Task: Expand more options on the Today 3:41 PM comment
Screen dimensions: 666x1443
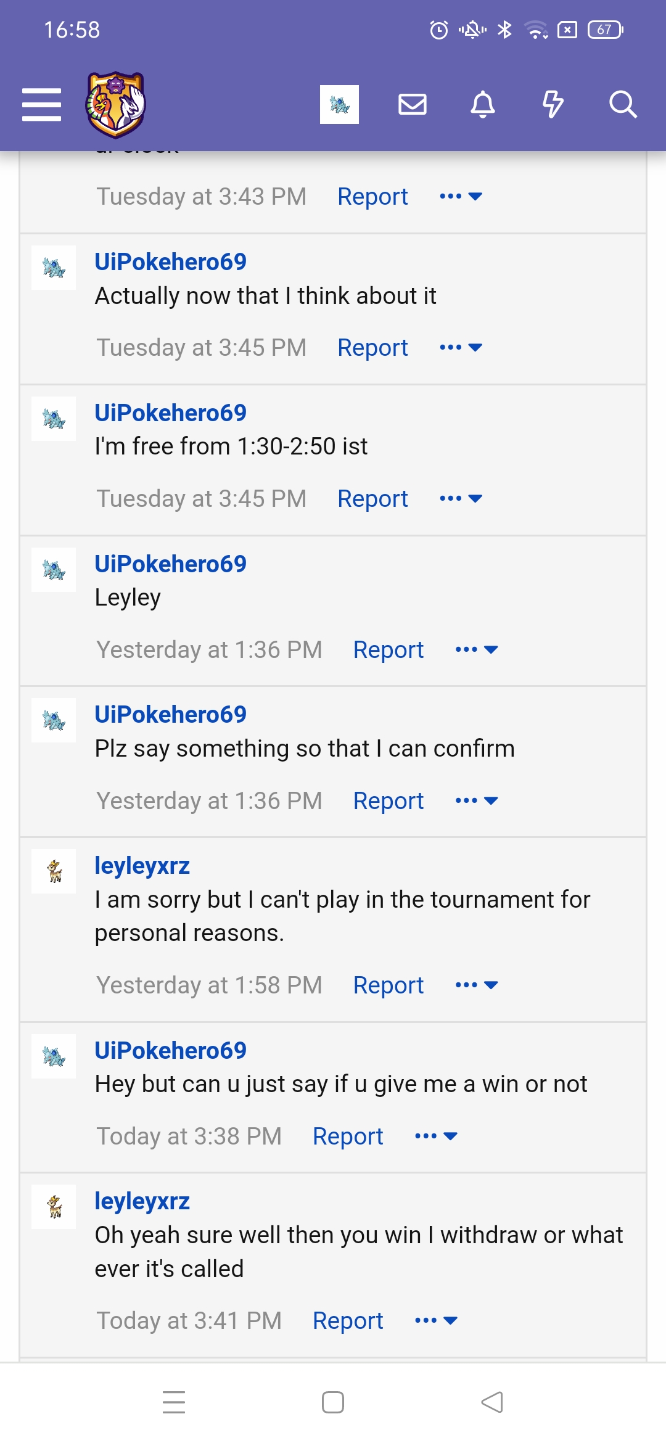Action: 436,1321
